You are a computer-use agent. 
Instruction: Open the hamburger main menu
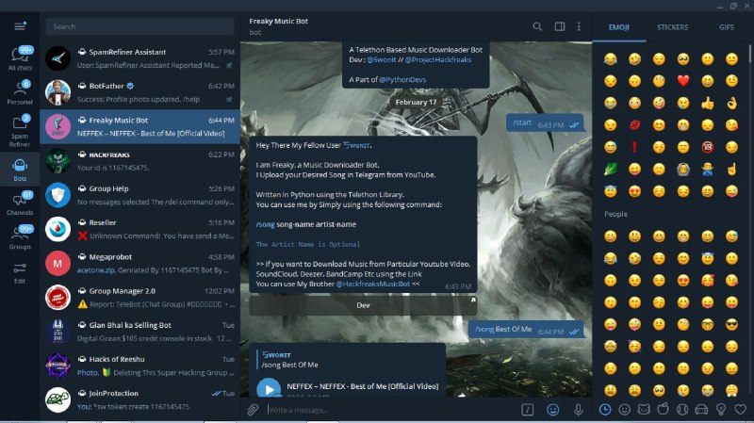20,26
